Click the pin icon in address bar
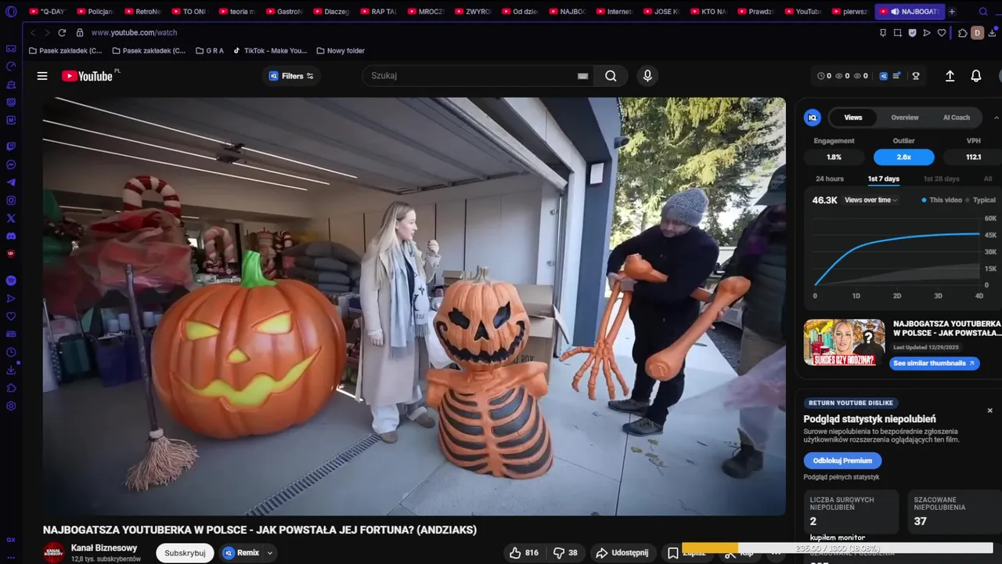The width and height of the screenshot is (1002, 564). tap(883, 33)
